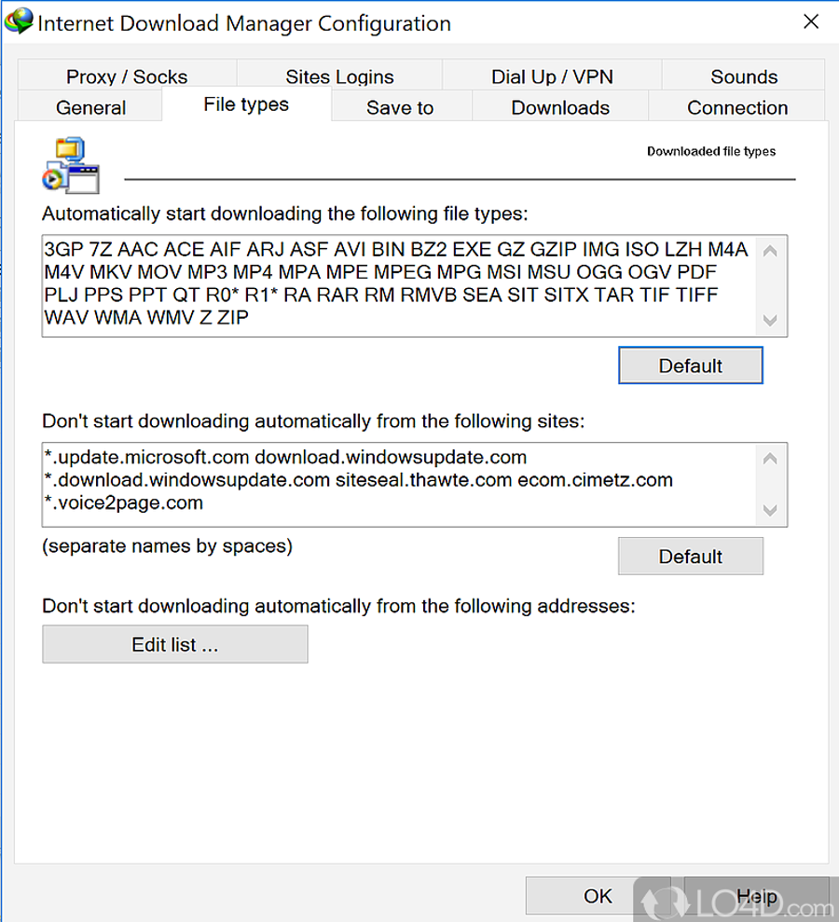The image size is (839, 922).
Task: Open the Proxy / Socks tab
Action: [x=127, y=76]
